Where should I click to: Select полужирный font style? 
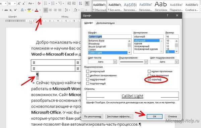pyautogui.click(x=142, y=46)
